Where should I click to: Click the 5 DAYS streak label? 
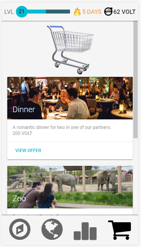tap(92, 12)
